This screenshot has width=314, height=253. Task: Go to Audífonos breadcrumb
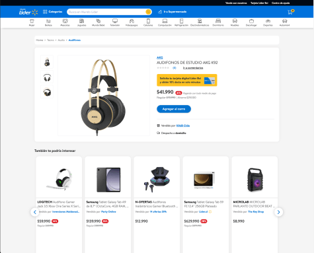pyautogui.click(x=75, y=40)
